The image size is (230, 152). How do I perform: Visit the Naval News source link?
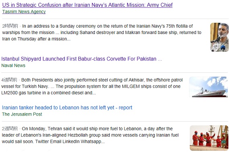tap(13, 66)
